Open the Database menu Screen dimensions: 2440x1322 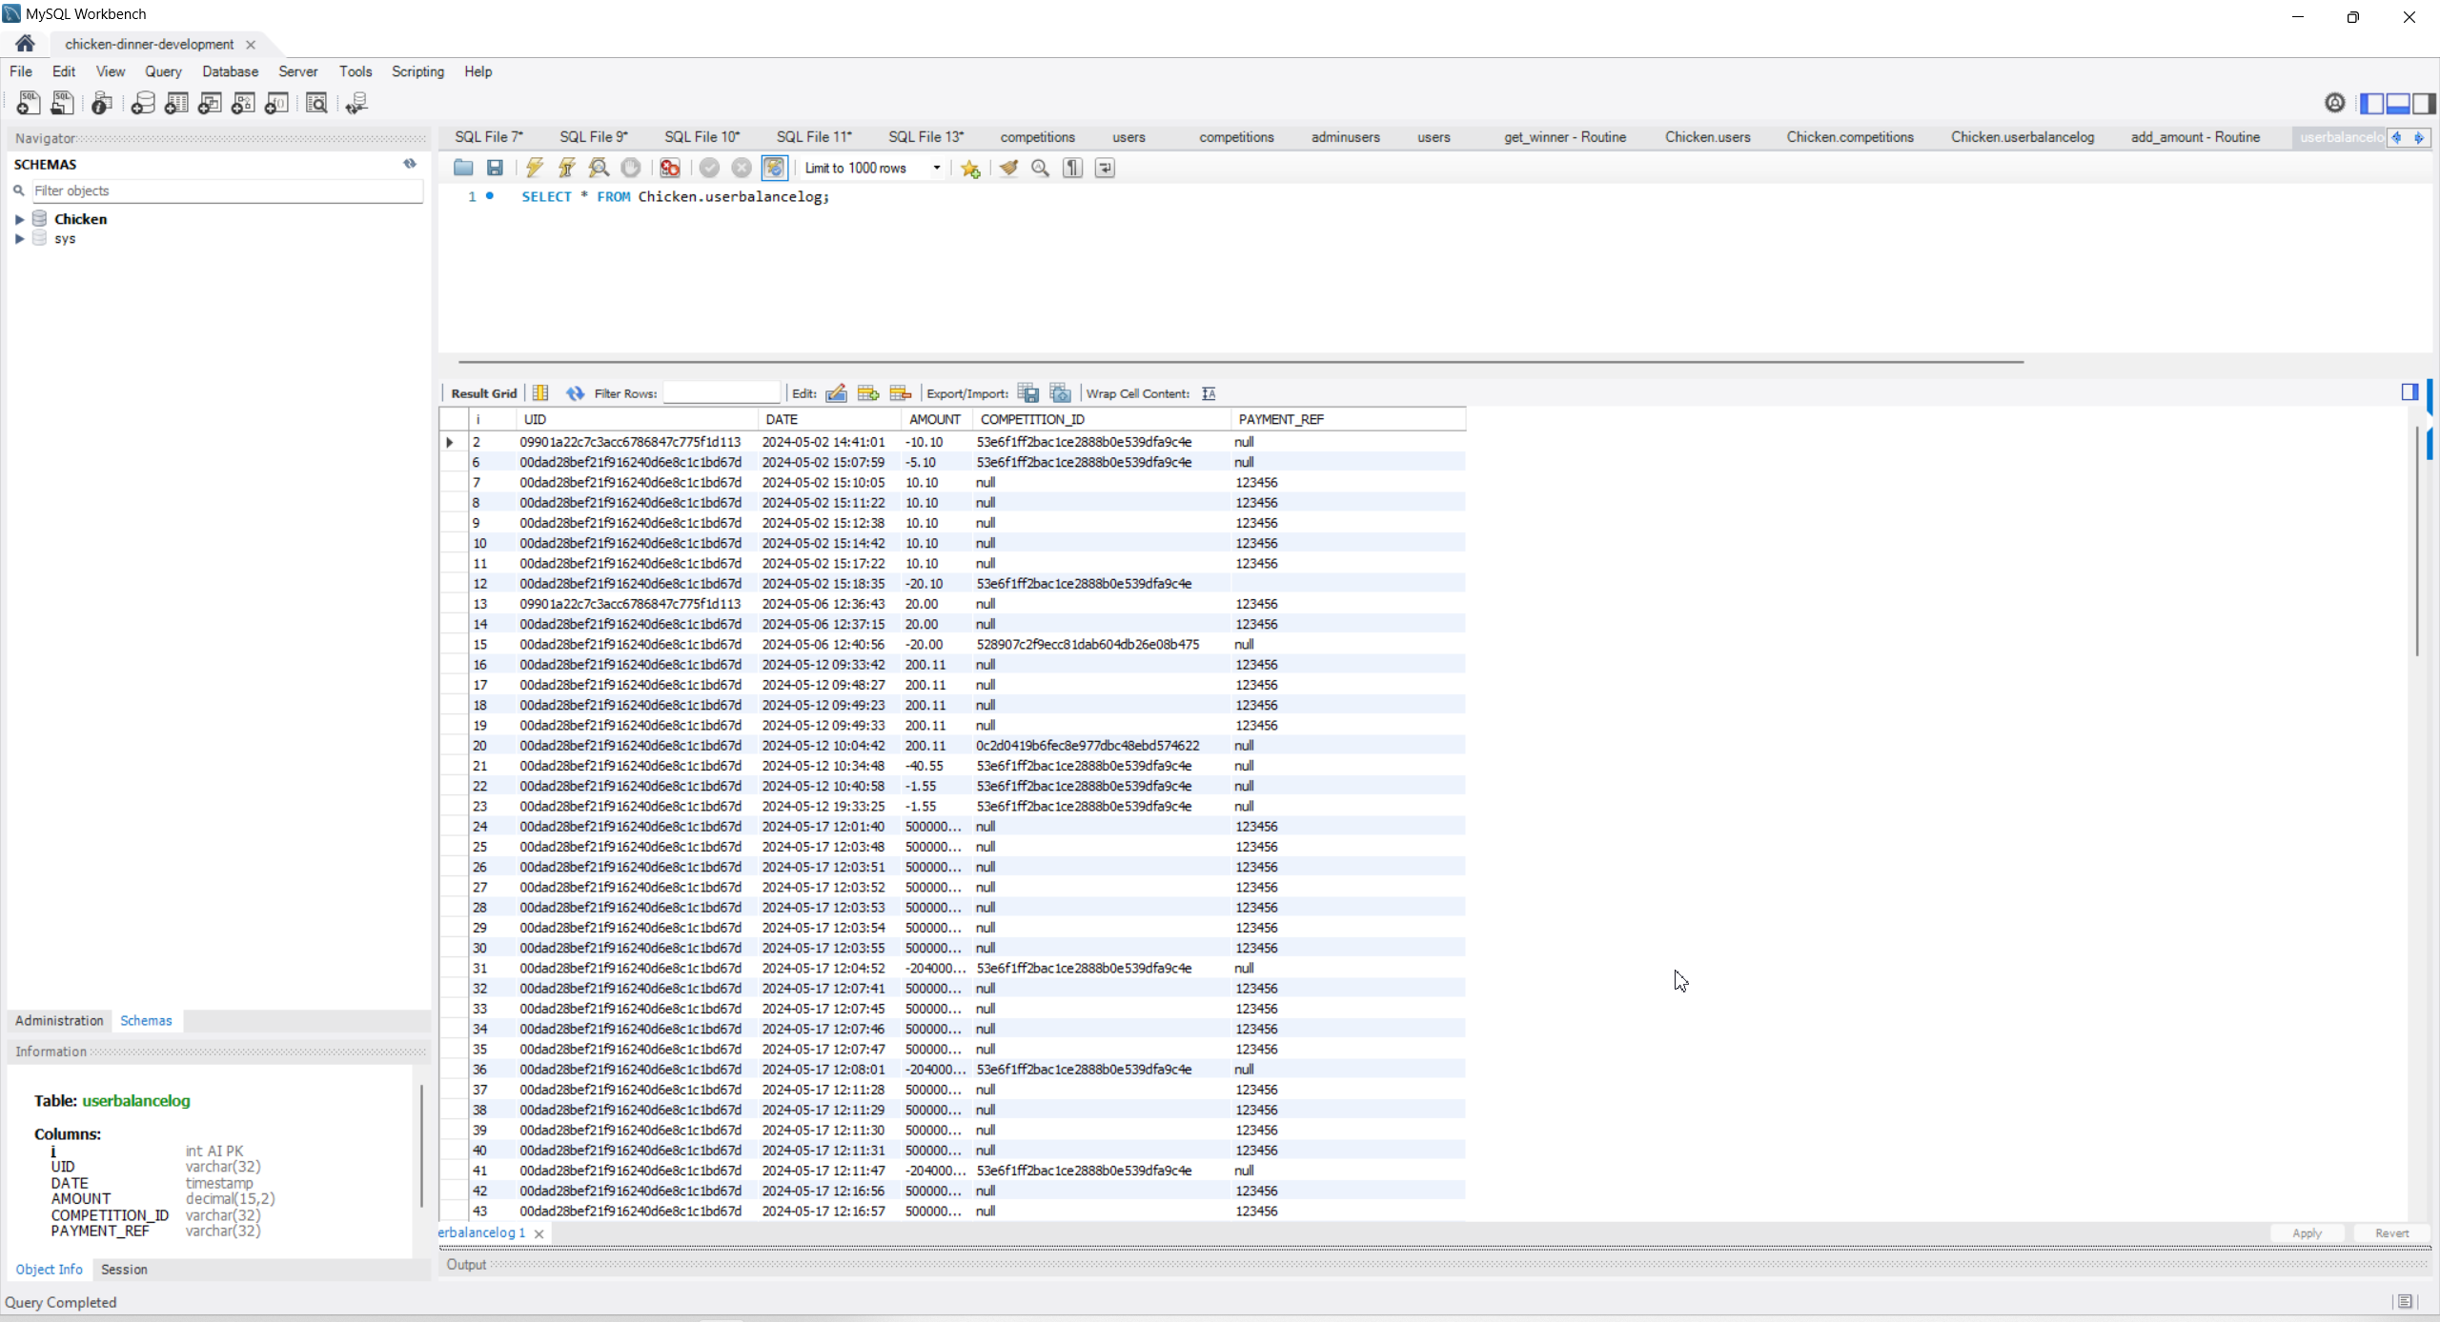point(230,71)
